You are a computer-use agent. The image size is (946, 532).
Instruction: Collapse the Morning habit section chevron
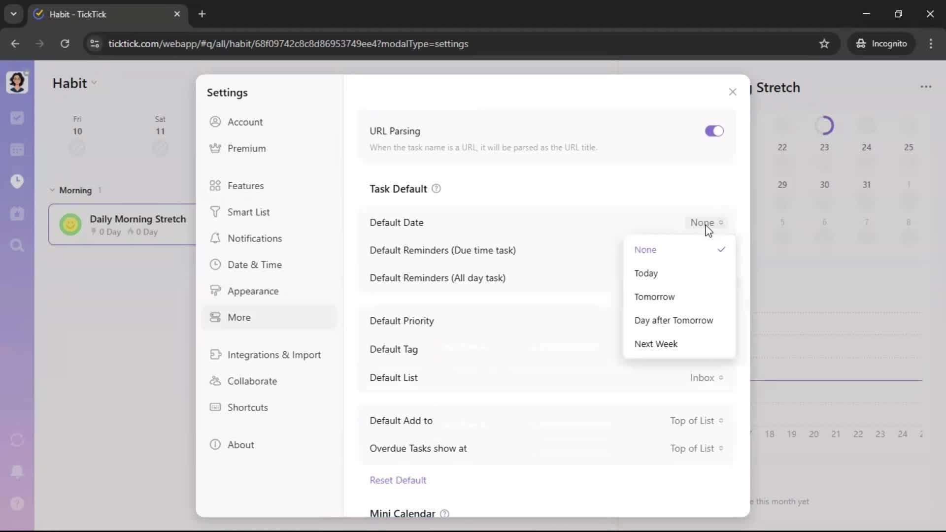[x=52, y=190]
